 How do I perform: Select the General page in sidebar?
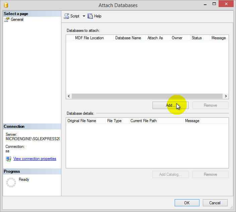(x=17, y=19)
